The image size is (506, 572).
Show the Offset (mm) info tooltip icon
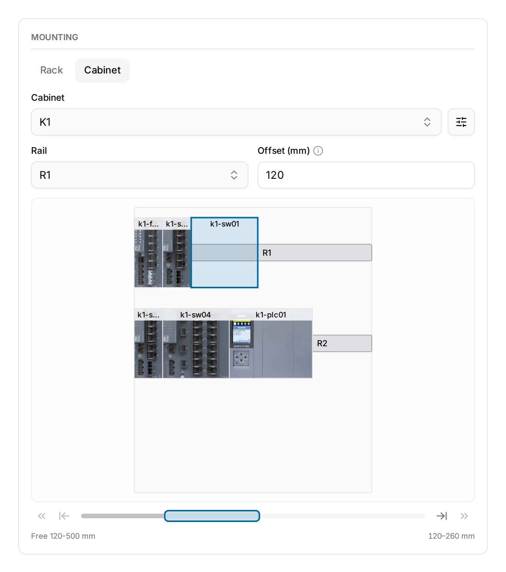click(x=318, y=151)
